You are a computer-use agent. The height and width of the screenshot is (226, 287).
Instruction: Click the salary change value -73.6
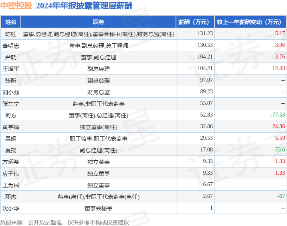(x=279, y=149)
